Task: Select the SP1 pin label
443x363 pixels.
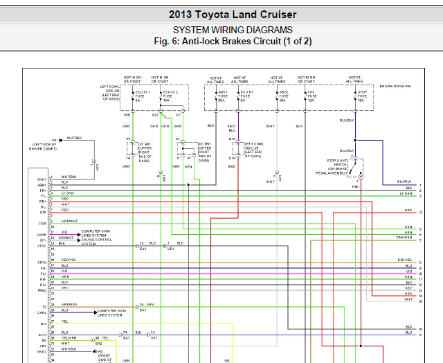Action: click(x=43, y=240)
